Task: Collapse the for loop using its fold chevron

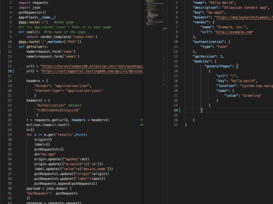Action: pos(15,134)
